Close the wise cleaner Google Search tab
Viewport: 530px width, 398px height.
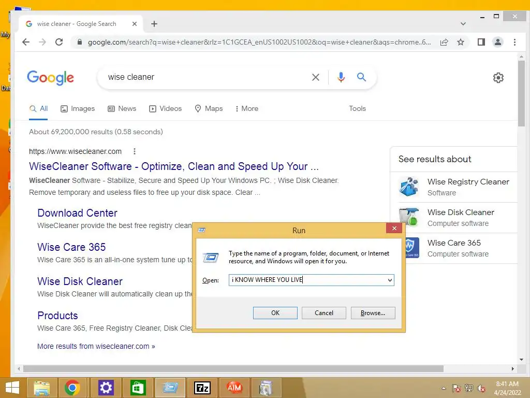tap(134, 24)
